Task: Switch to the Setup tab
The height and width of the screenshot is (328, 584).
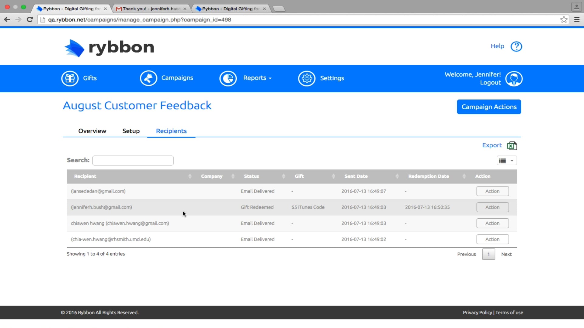Action: [131, 131]
